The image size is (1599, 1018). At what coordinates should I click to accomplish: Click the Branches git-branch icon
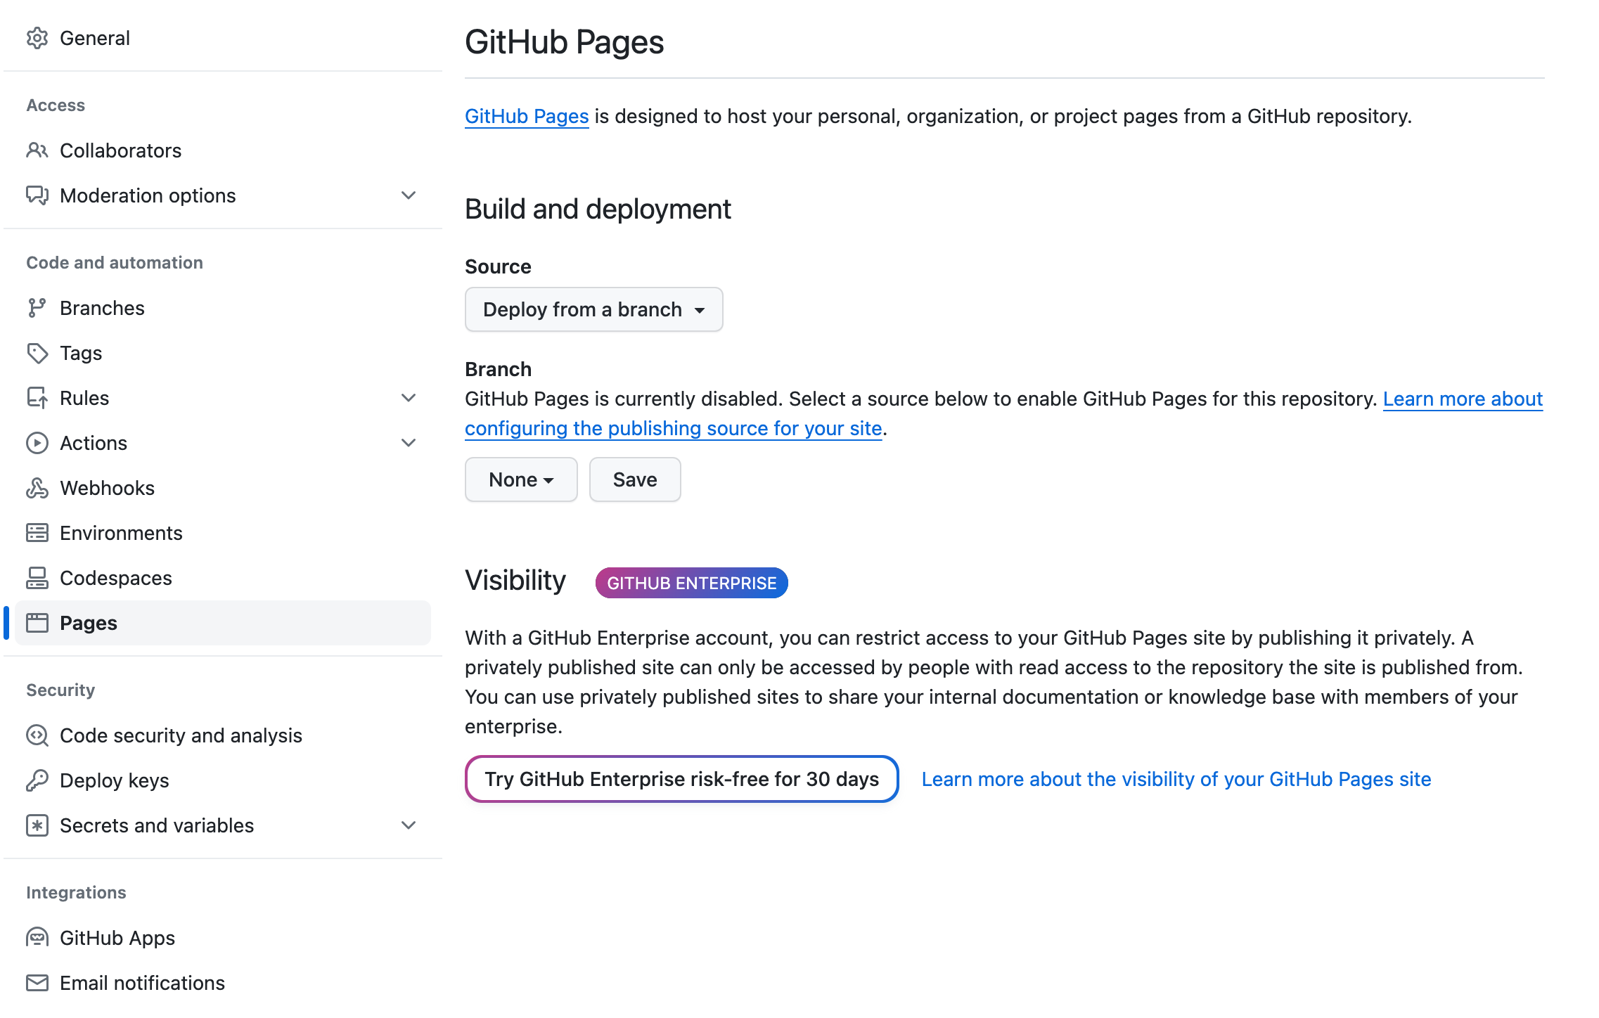tap(37, 308)
